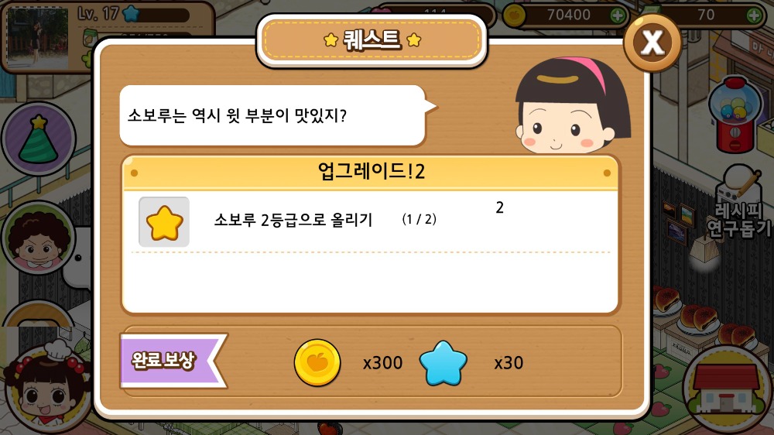Close the quest dialog with X button
Screen dimensions: 774x435
click(652, 43)
